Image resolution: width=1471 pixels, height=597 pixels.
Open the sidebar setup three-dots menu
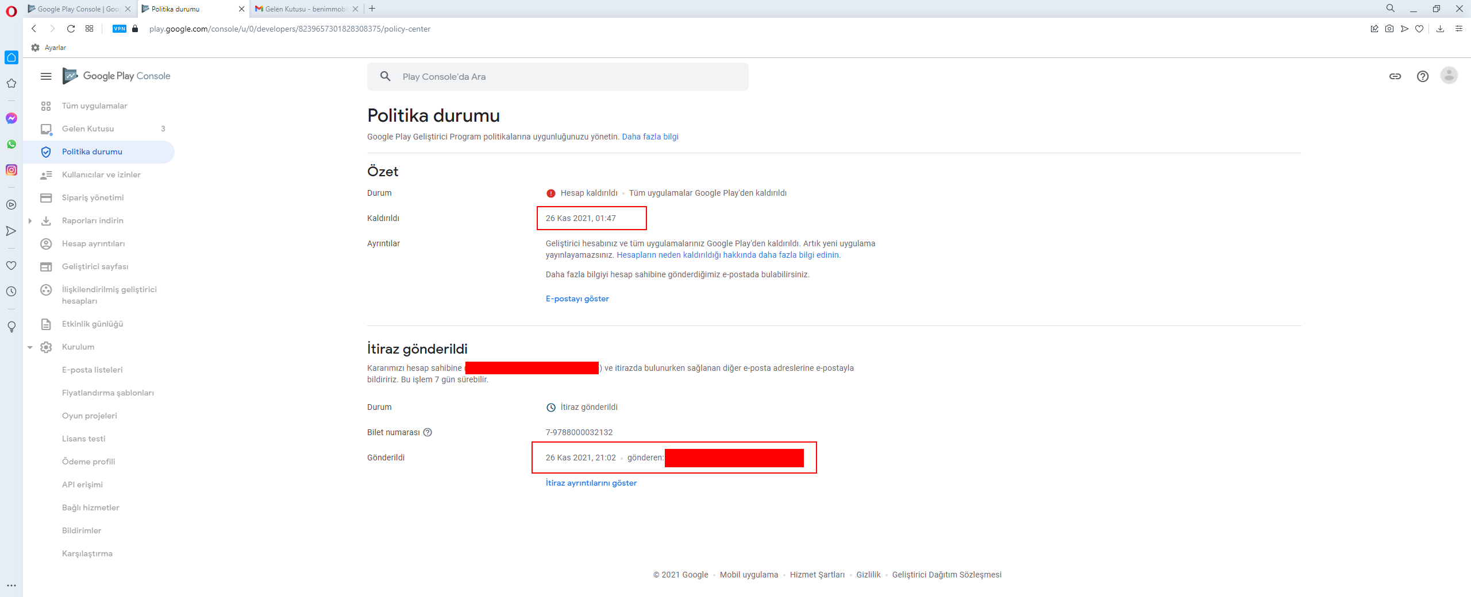[11, 586]
